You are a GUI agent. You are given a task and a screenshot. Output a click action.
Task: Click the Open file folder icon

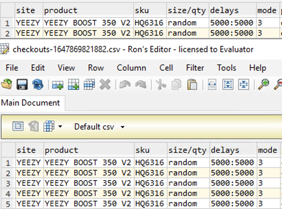tap(7, 84)
